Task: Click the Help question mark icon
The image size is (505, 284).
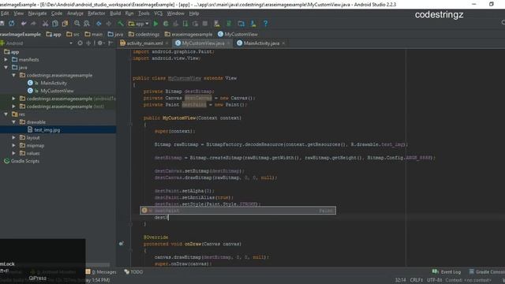Action: (x=265, y=24)
